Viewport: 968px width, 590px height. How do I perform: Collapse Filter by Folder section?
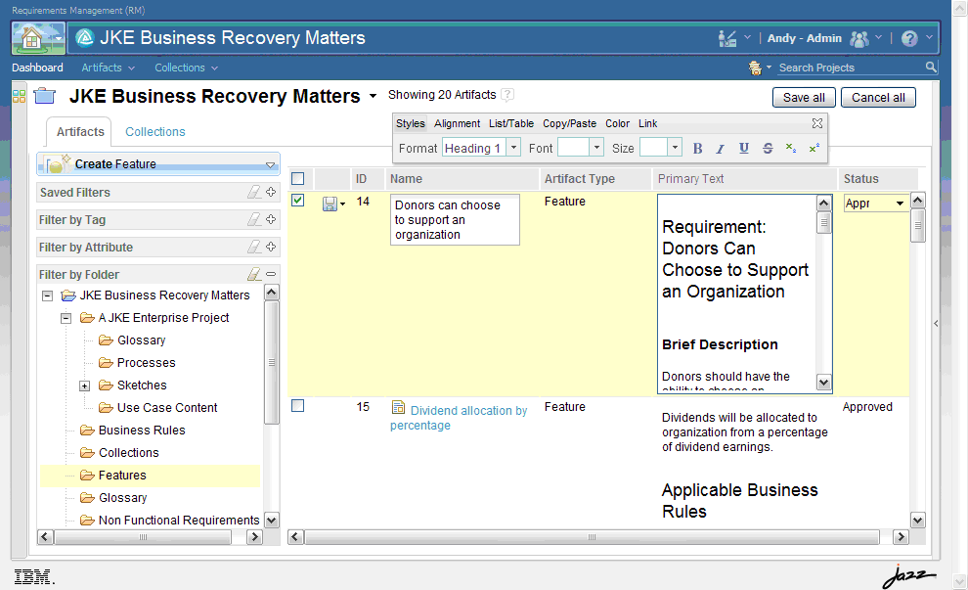(271, 274)
